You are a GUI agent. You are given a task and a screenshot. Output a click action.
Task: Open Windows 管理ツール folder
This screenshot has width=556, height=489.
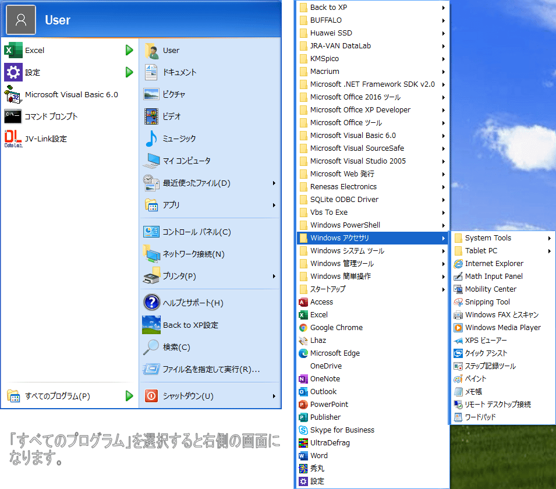pyautogui.click(x=373, y=264)
